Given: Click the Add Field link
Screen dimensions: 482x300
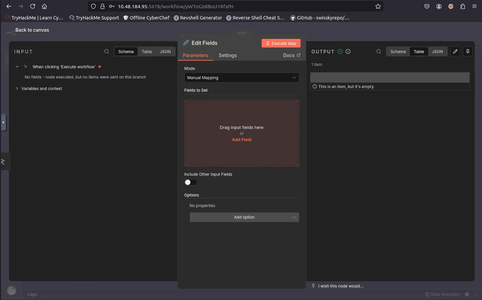Looking at the screenshot, I should [241, 140].
